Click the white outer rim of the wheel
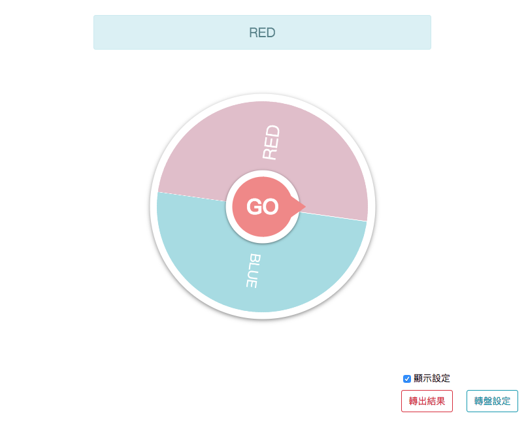The image size is (526, 422). pyautogui.click(x=263, y=97)
